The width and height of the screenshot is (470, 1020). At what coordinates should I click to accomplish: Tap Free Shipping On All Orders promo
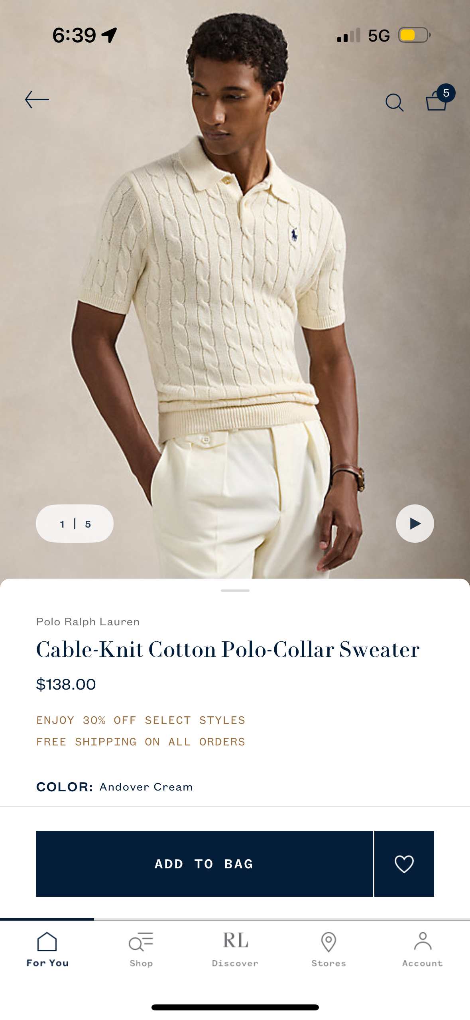pyautogui.click(x=141, y=742)
